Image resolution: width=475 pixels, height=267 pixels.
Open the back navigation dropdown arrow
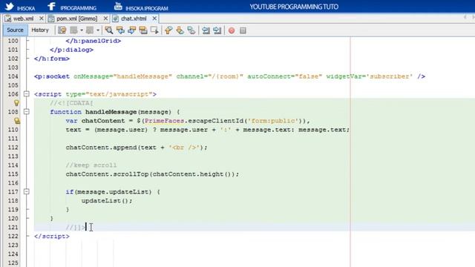(x=82, y=30)
